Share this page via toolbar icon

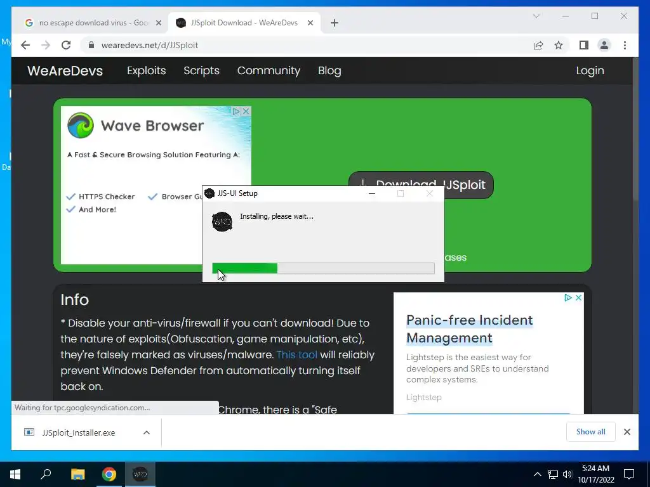tap(538, 45)
